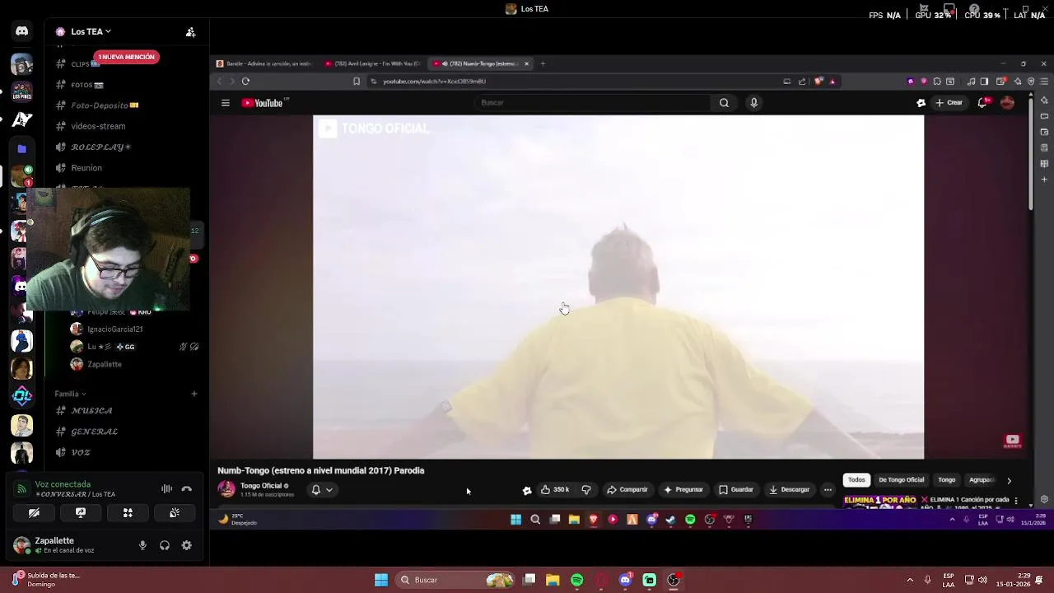Show next filter chips arrow
The height and width of the screenshot is (593, 1054).
coord(1009,480)
